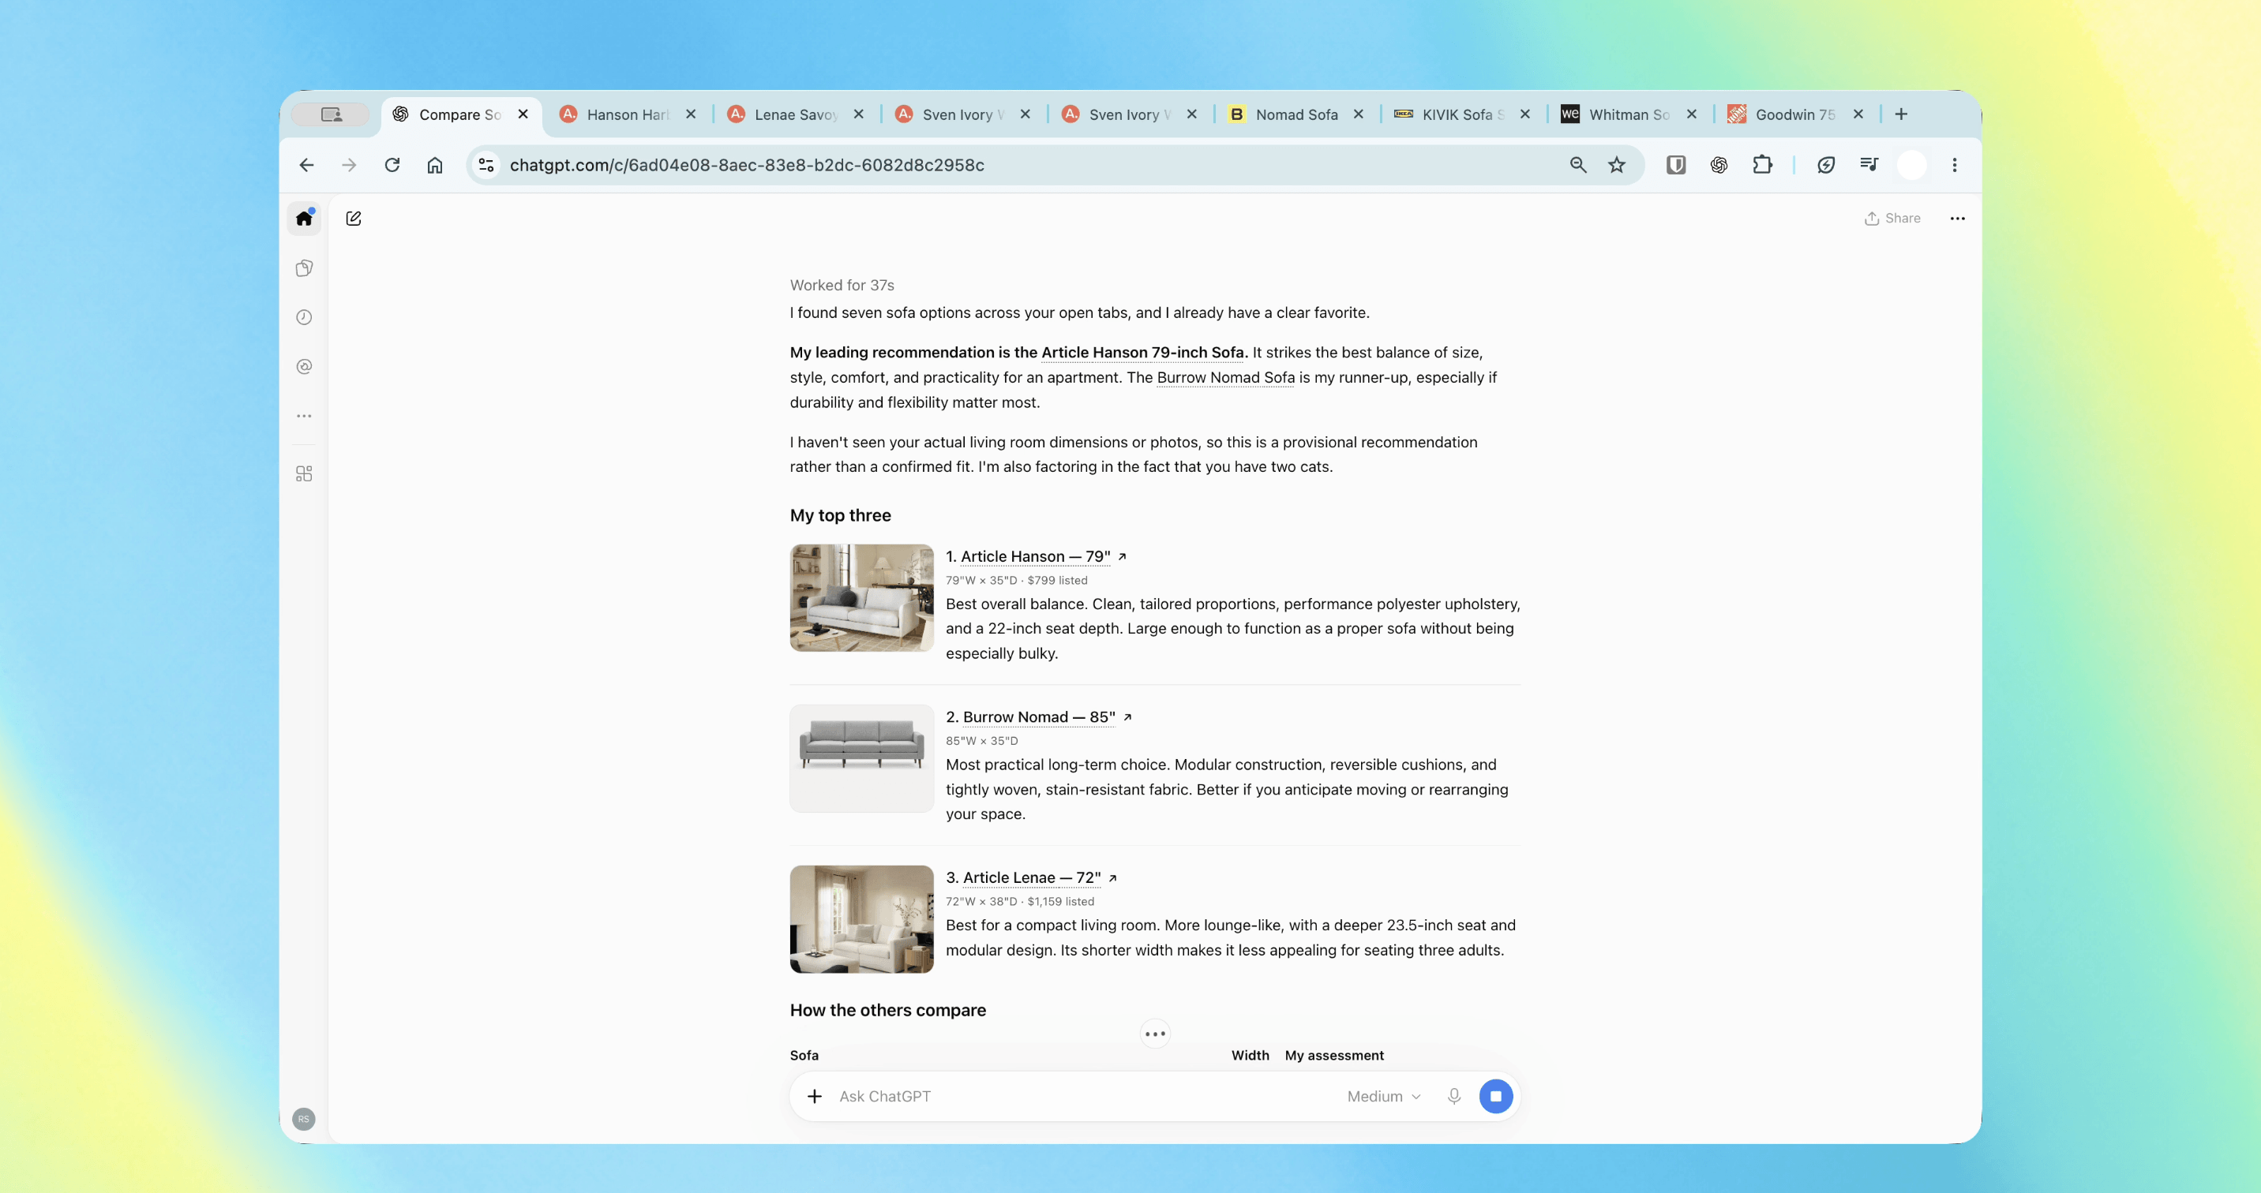
Task: Click the Burrow Nomad Sofa inline link
Action: 1225,377
